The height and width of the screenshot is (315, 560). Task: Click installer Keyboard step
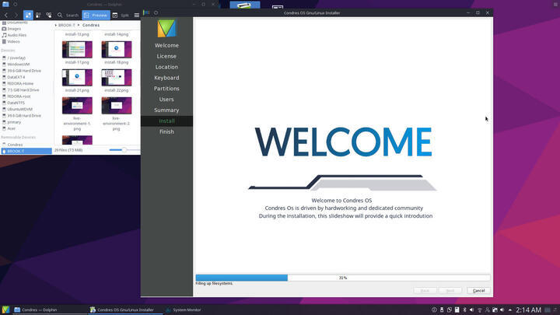166,78
